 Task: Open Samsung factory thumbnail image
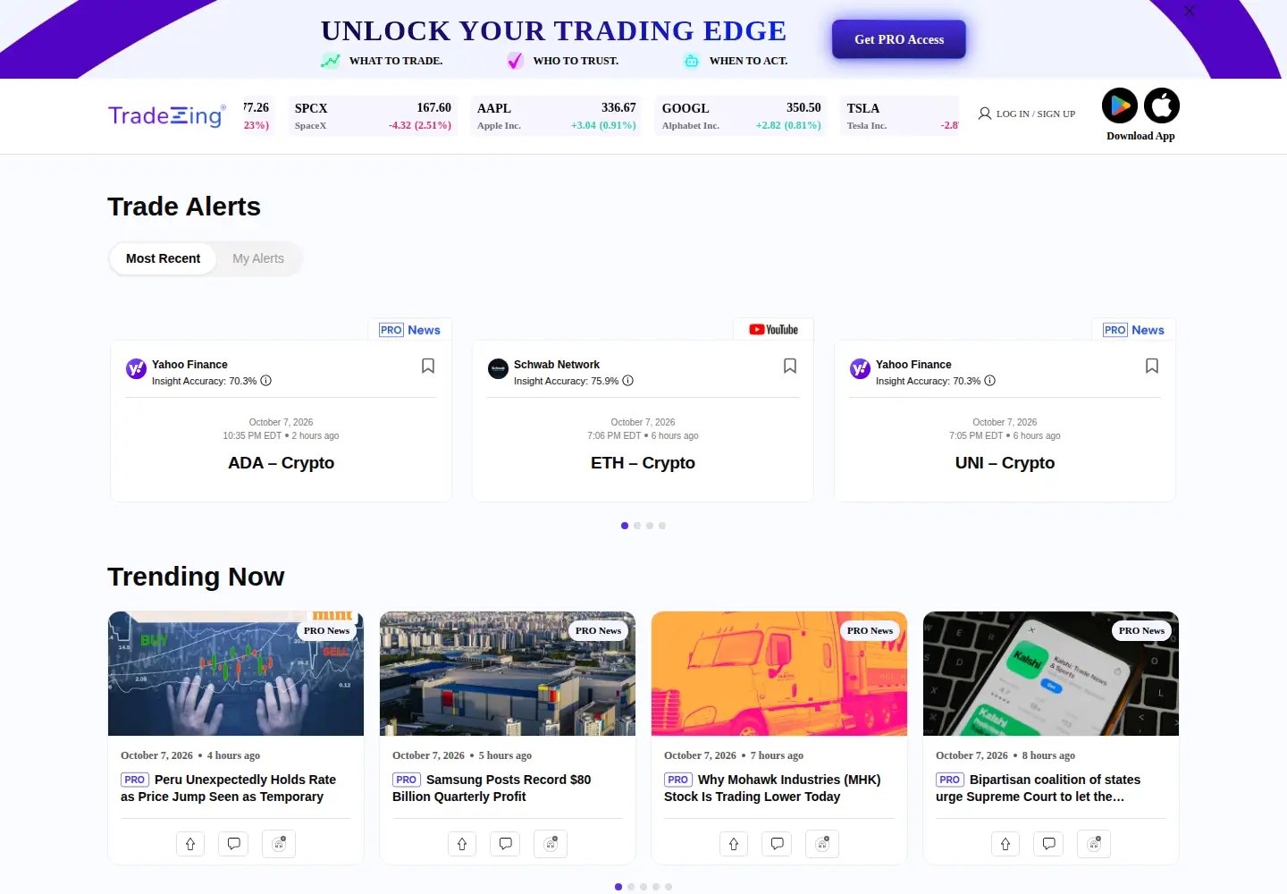point(508,673)
